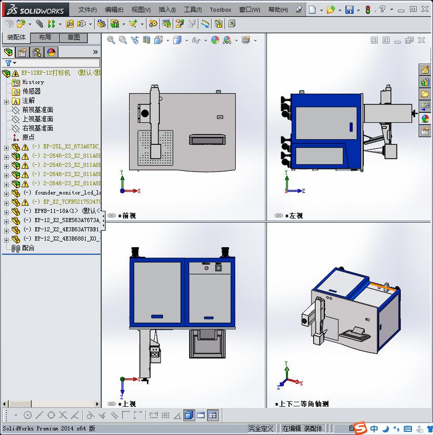Image resolution: width=433 pixels, height=435 pixels.
Task: Open the New Motion Study gear icon
Action: click(153, 24)
